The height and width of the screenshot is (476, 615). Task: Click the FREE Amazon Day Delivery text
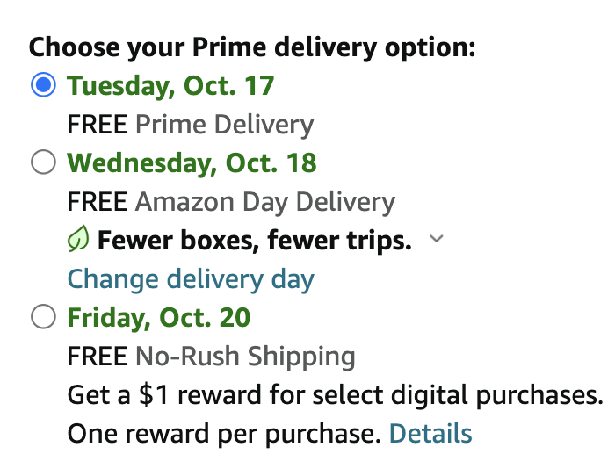click(x=231, y=202)
